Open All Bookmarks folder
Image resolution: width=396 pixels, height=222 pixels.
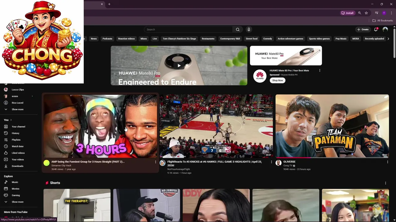pyautogui.click(x=383, y=21)
